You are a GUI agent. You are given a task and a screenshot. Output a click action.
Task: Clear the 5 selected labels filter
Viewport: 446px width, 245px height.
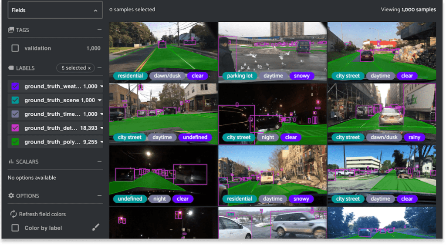point(89,68)
